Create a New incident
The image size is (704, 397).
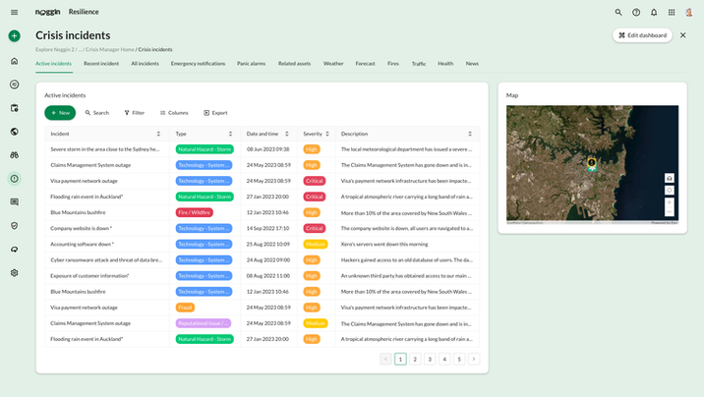point(60,113)
